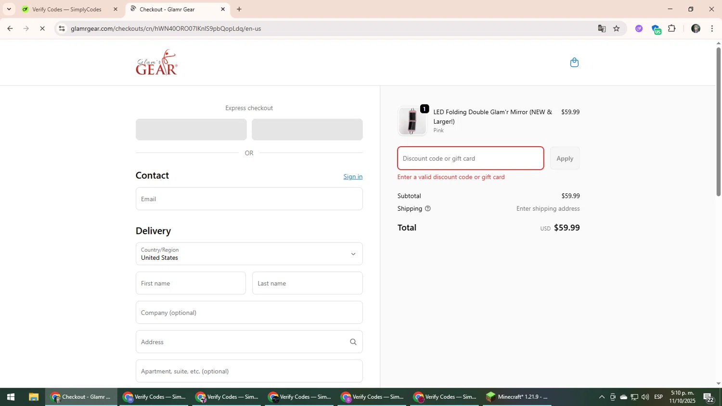
Task: Focus the Email input field
Action: point(249,199)
